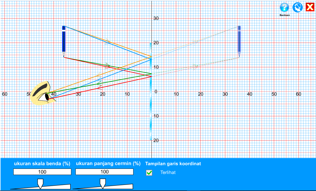
Task: Click the 'Terlihat' checkbox label
Action: (168, 172)
